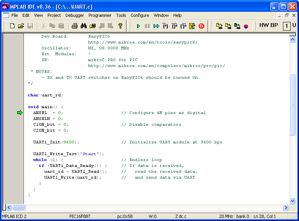Image resolution: width=299 pixels, height=221 pixels.
Task: Click the green program counter arrow in gutter
Action: tap(20, 113)
